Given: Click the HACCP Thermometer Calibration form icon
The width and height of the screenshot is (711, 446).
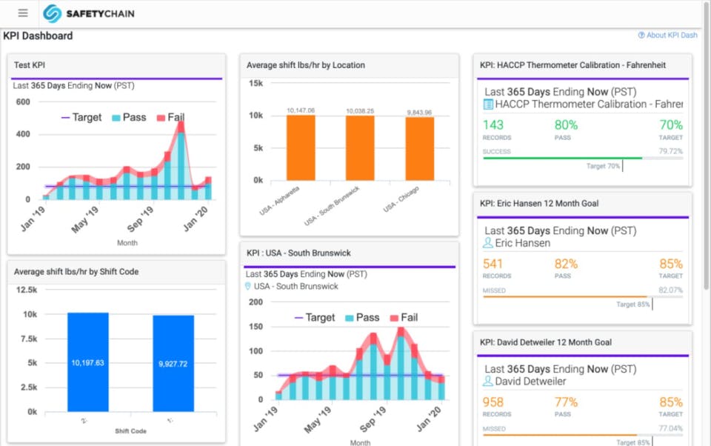Looking at the screenshot, I should point(488,104).
